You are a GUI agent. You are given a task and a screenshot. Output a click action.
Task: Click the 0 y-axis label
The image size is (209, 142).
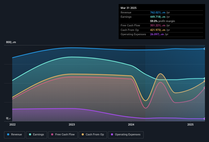tap(8, 118)
